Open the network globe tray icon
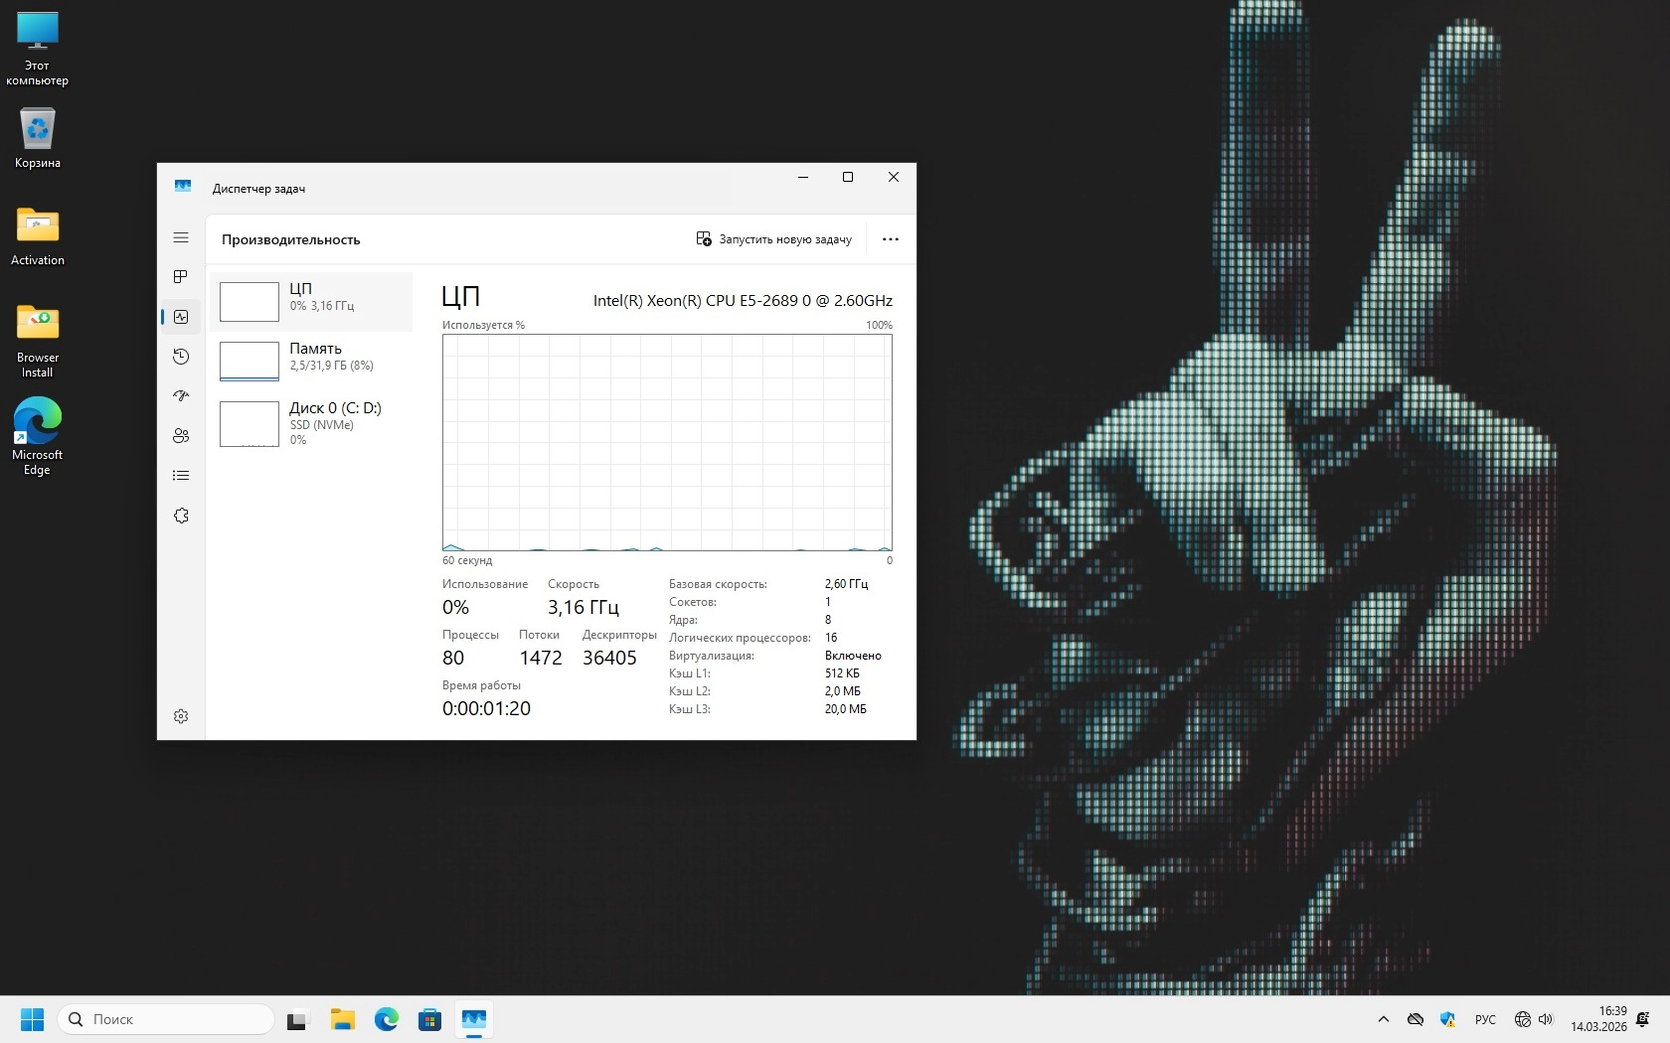The width and height of the screenshot is (1670, 1043). tap(1522, 1019)
